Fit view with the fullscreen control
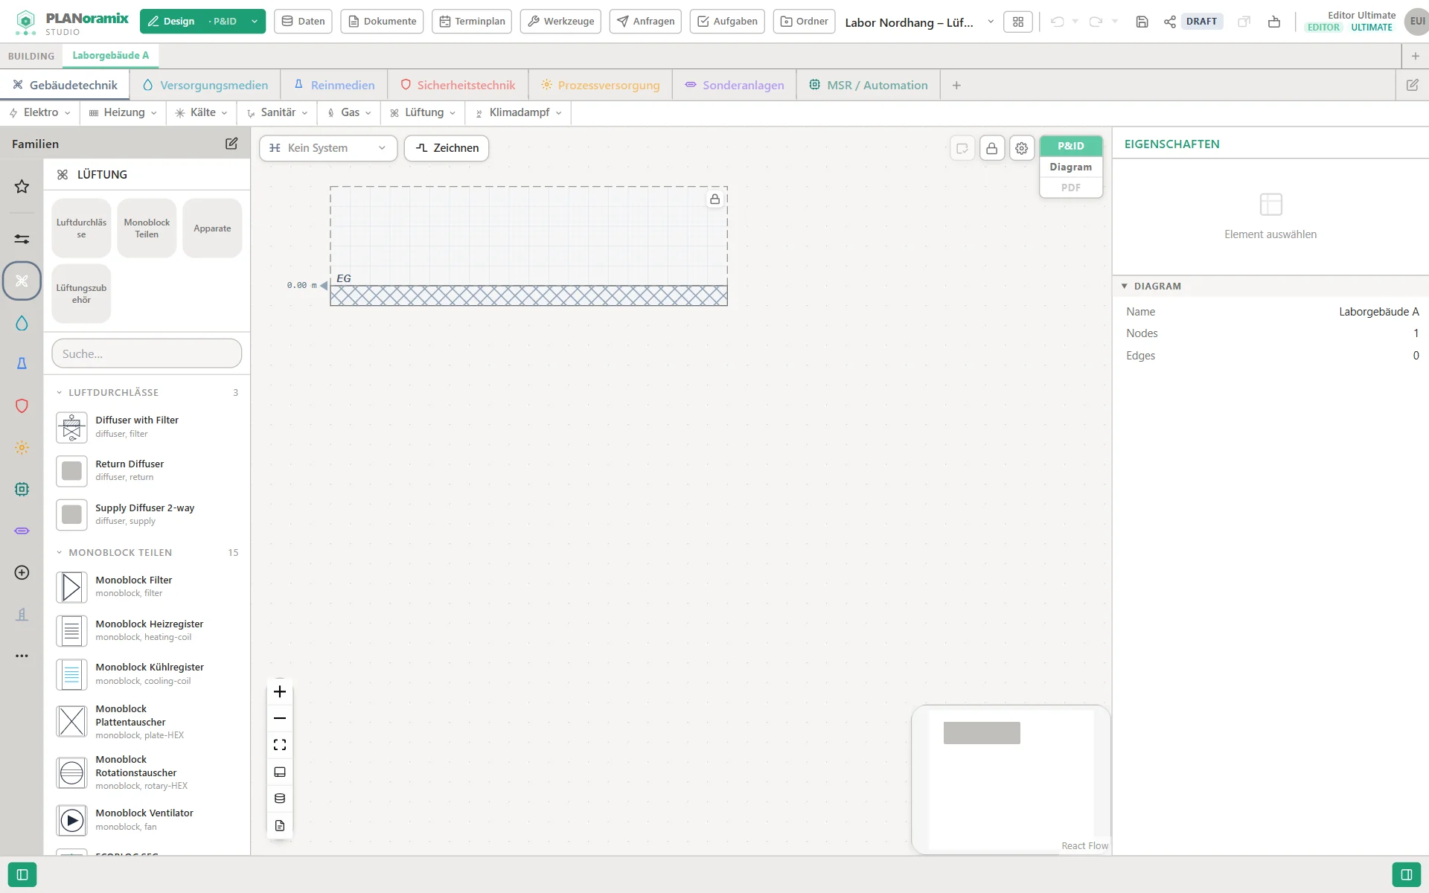 [x=280, y=745]
